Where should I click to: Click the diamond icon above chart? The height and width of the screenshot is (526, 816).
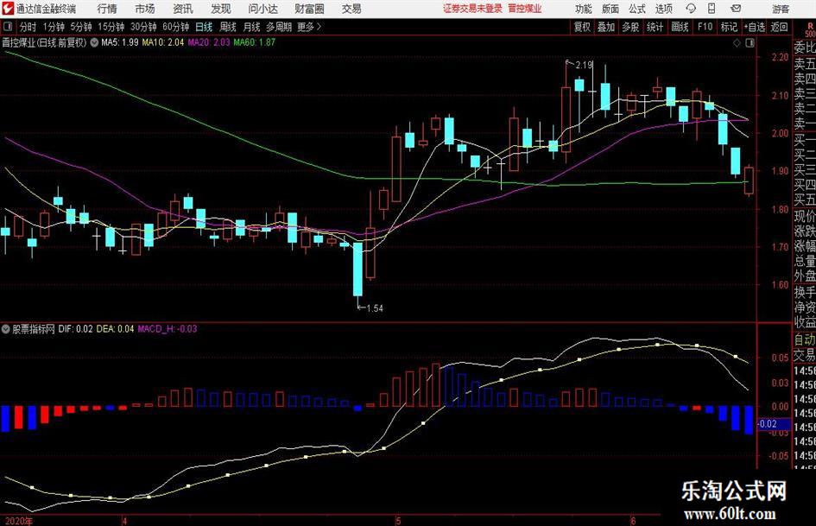point(737,43)
